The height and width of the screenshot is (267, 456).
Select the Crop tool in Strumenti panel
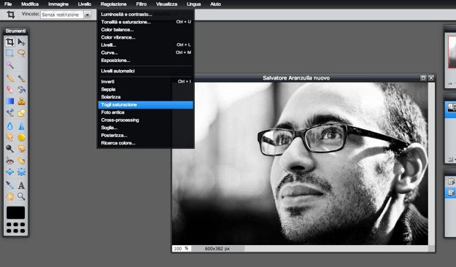click(x=9, y=42)
